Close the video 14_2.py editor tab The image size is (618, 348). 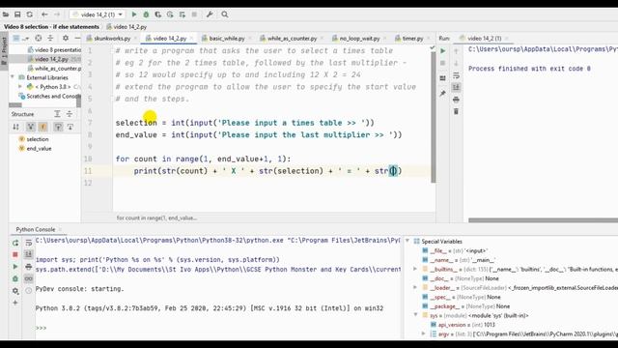(x=191, y=39)
